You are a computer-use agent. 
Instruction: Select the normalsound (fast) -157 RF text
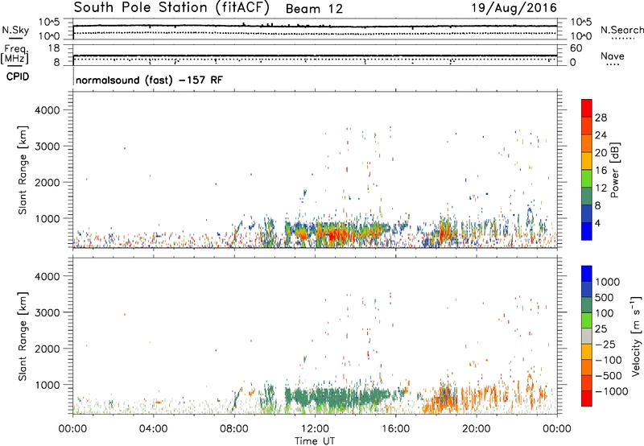click(x=149, y=80)
